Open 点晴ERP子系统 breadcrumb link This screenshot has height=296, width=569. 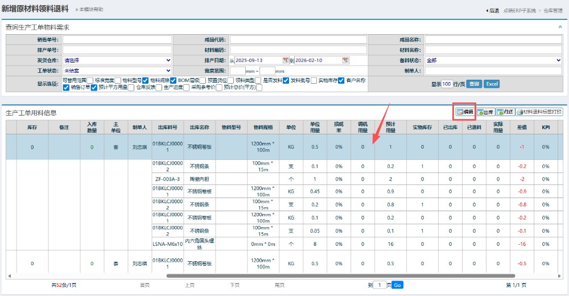(519, 10)
